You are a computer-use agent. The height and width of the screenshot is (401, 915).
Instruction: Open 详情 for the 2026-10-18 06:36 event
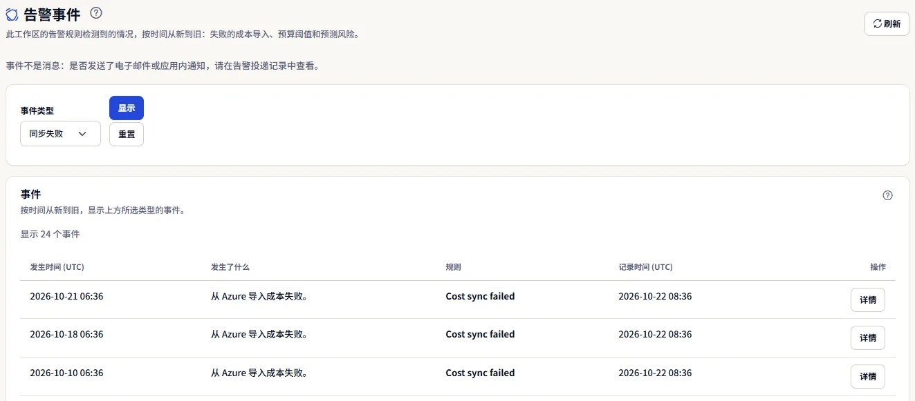tap(868, 338)
